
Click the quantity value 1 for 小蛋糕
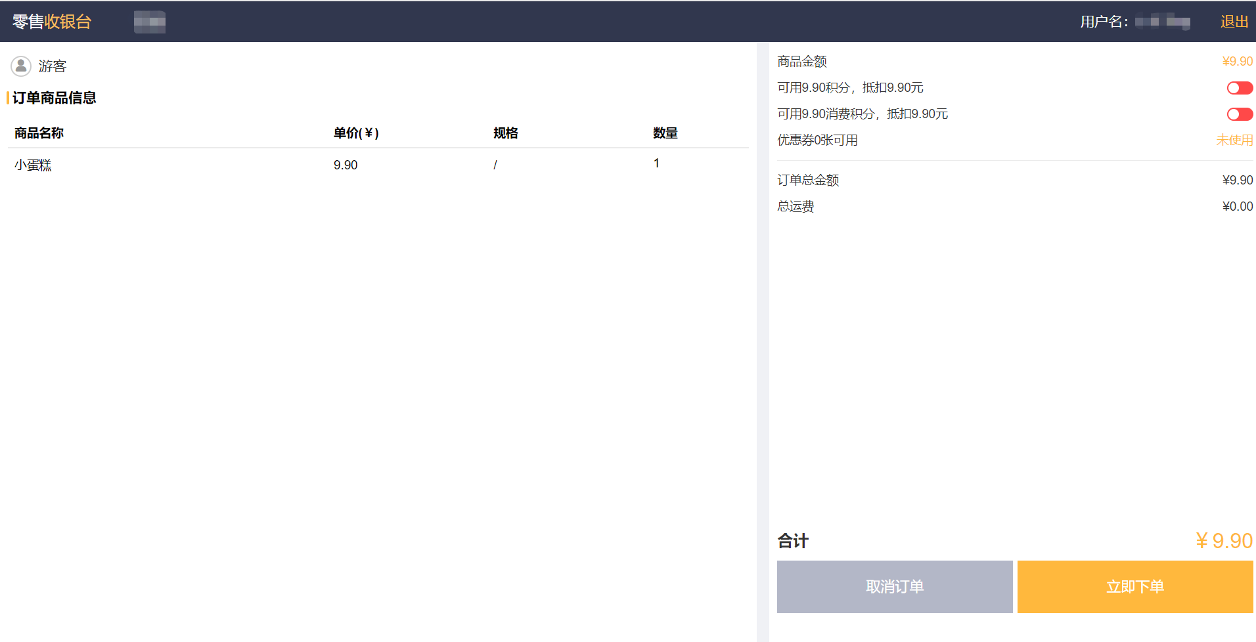click(656, 163)
